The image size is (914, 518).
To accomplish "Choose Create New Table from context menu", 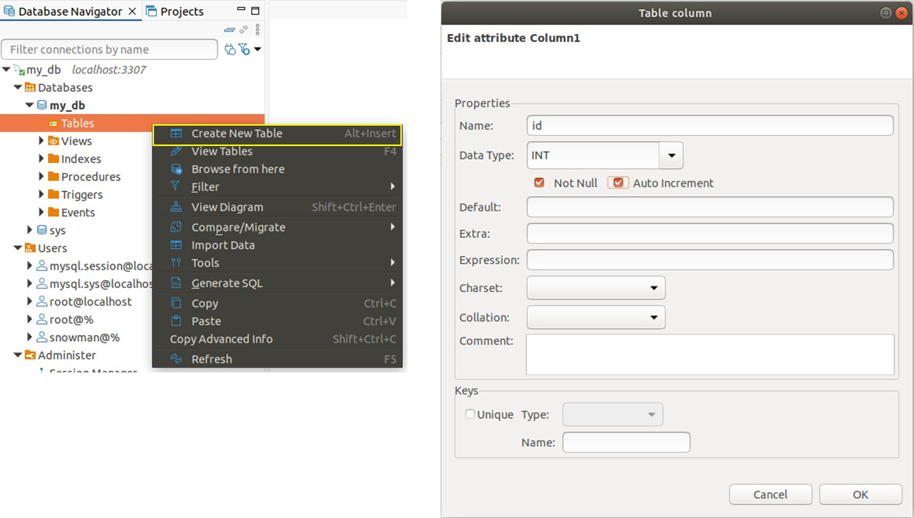I will [x=277, y=134].
